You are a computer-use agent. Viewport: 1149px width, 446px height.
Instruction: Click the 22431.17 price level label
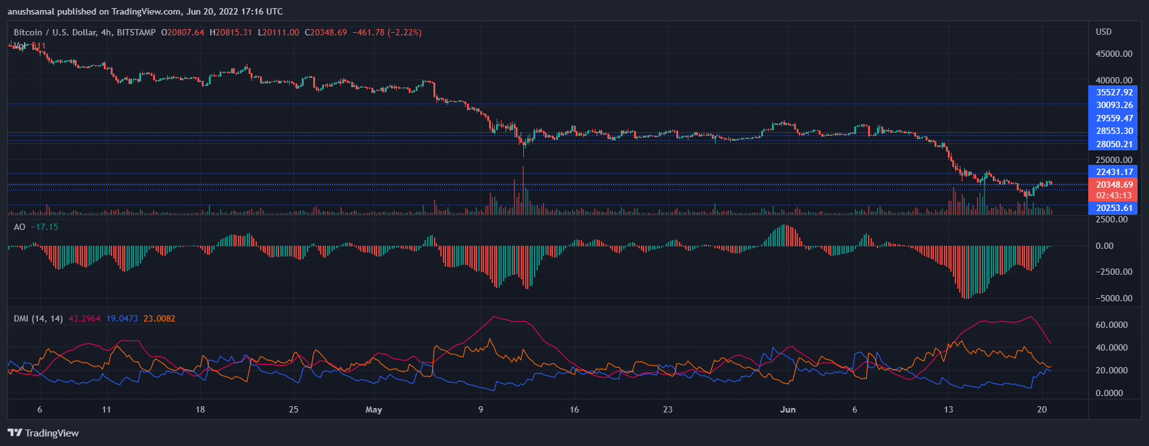[x=1113, y=172]
